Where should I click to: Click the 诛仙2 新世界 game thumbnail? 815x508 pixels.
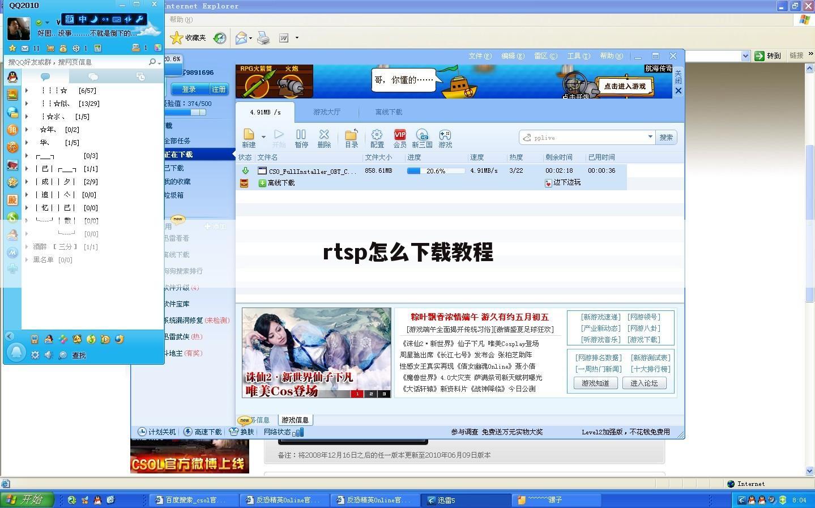(317, 352)
